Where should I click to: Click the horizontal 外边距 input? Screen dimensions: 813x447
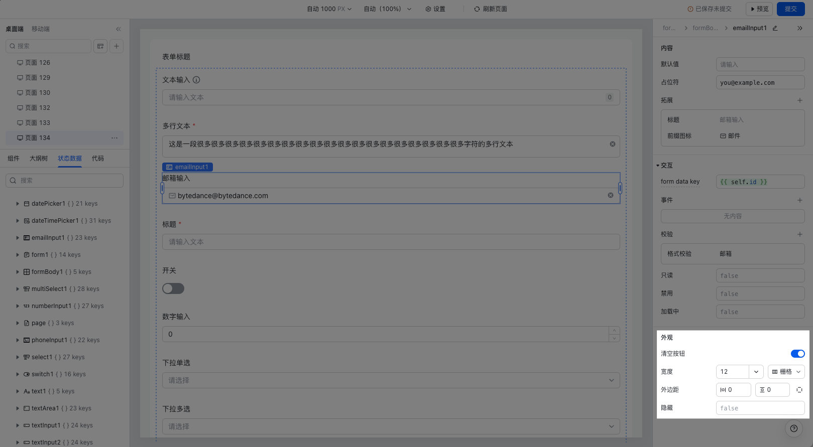(x=734, y=390)
